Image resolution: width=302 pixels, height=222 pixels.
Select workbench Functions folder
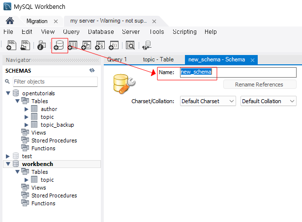[x=43, y=203]
